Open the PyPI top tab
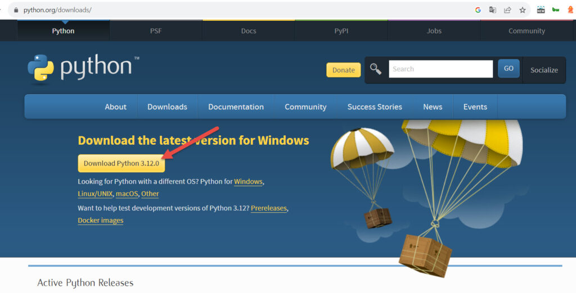 pos(341,31)
